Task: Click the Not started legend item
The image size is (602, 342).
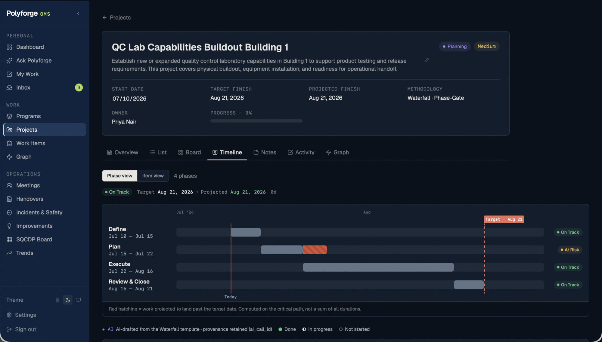Action: tap(354, 329)
